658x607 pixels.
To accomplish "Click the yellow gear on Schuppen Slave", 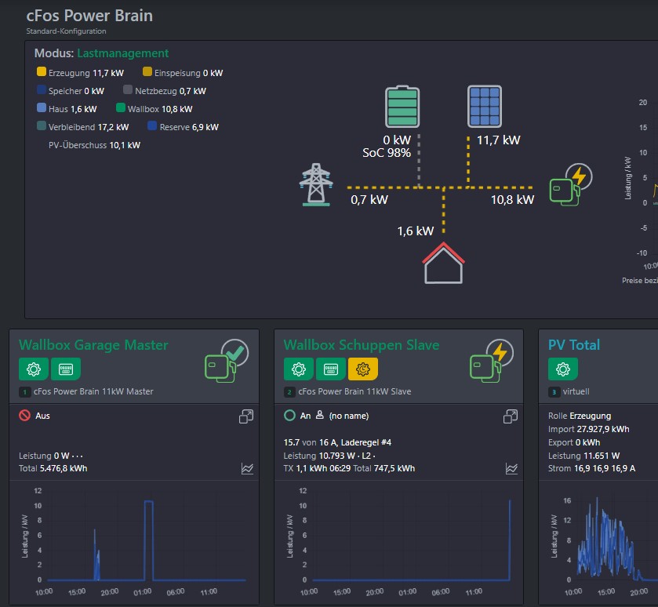I will tap(363, 369).
